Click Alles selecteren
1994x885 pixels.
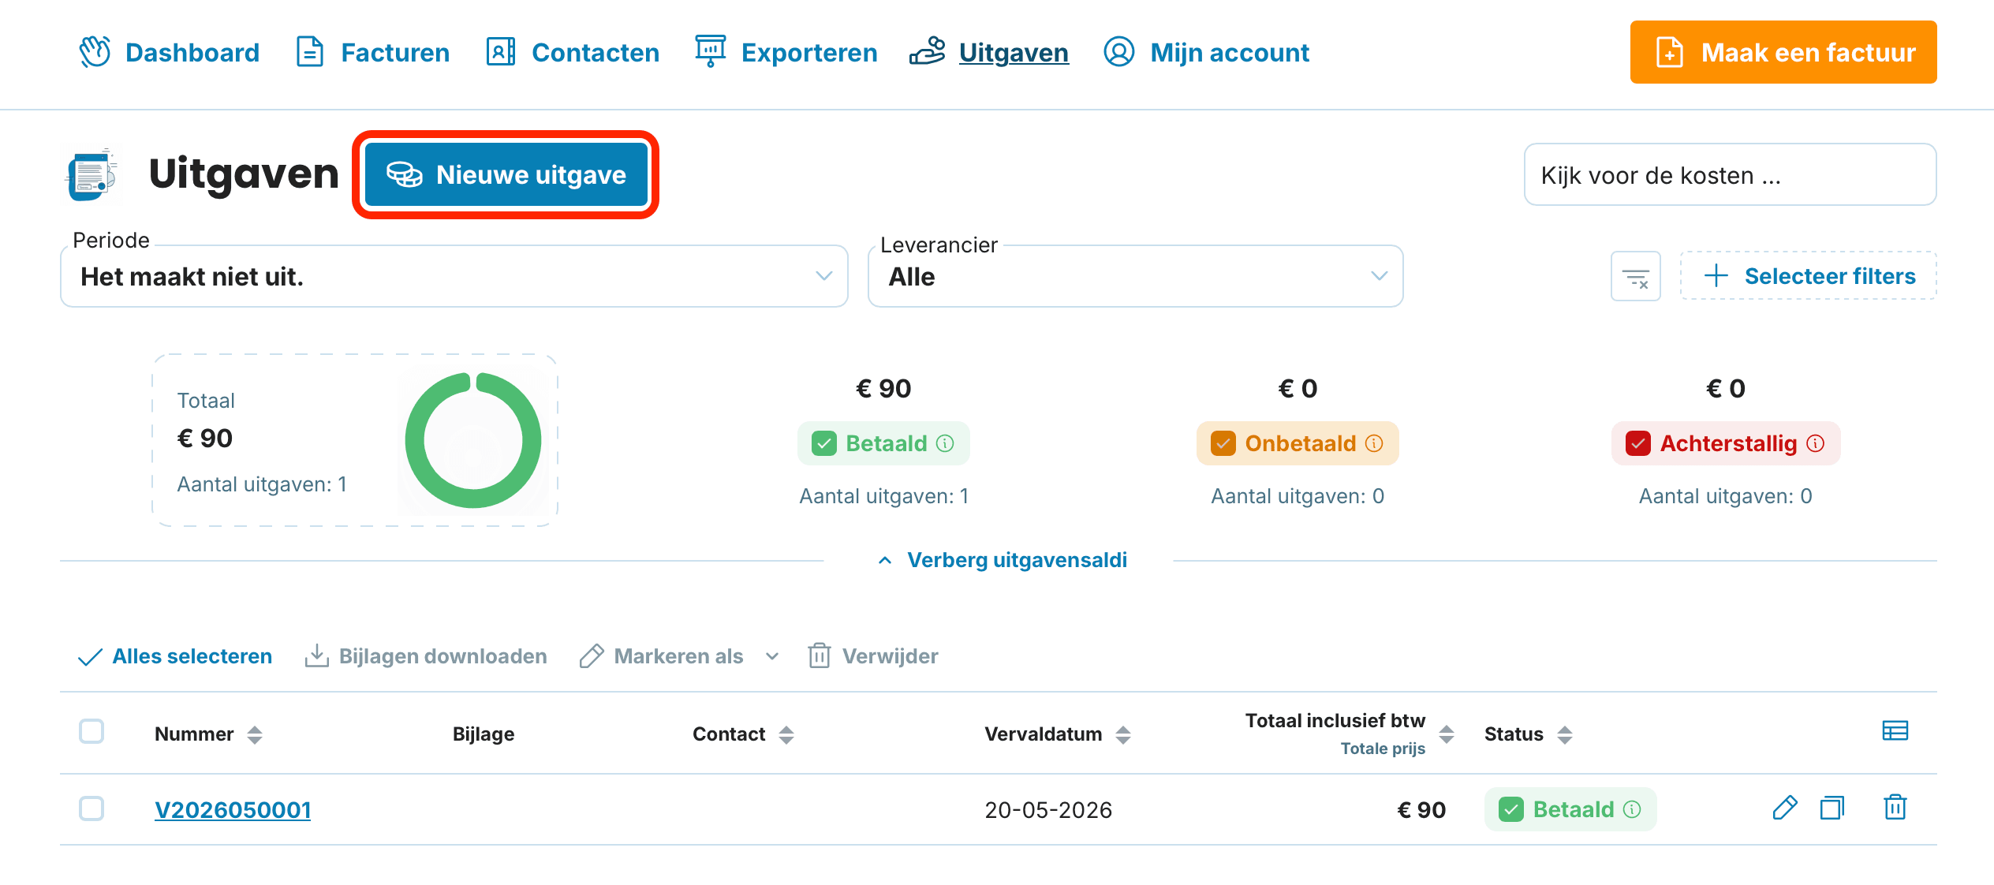click(175, 656)
